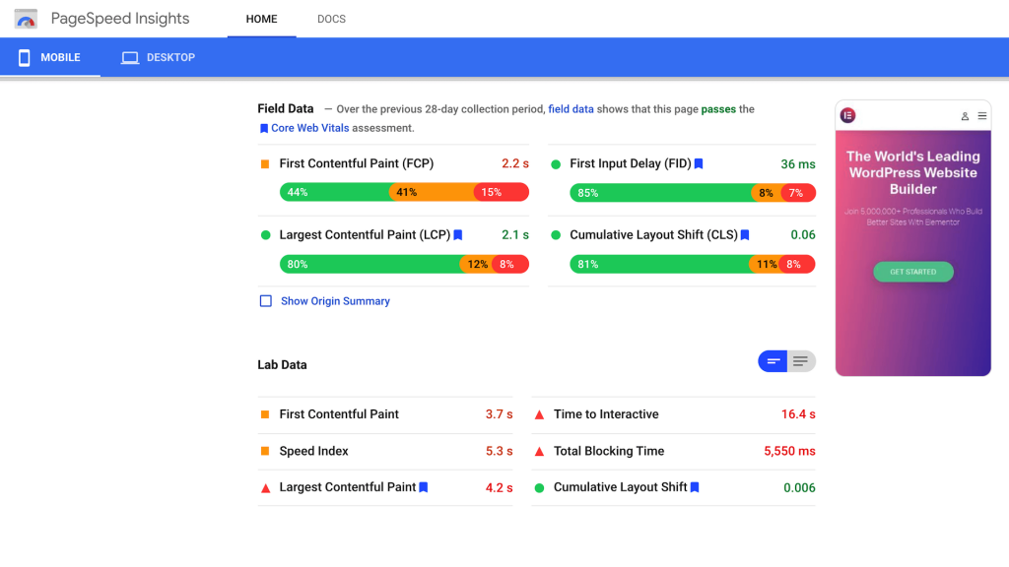Enable the Show Origin Summary checkbox
Viewport: 1009px width, 567px height.
[265, 301]
